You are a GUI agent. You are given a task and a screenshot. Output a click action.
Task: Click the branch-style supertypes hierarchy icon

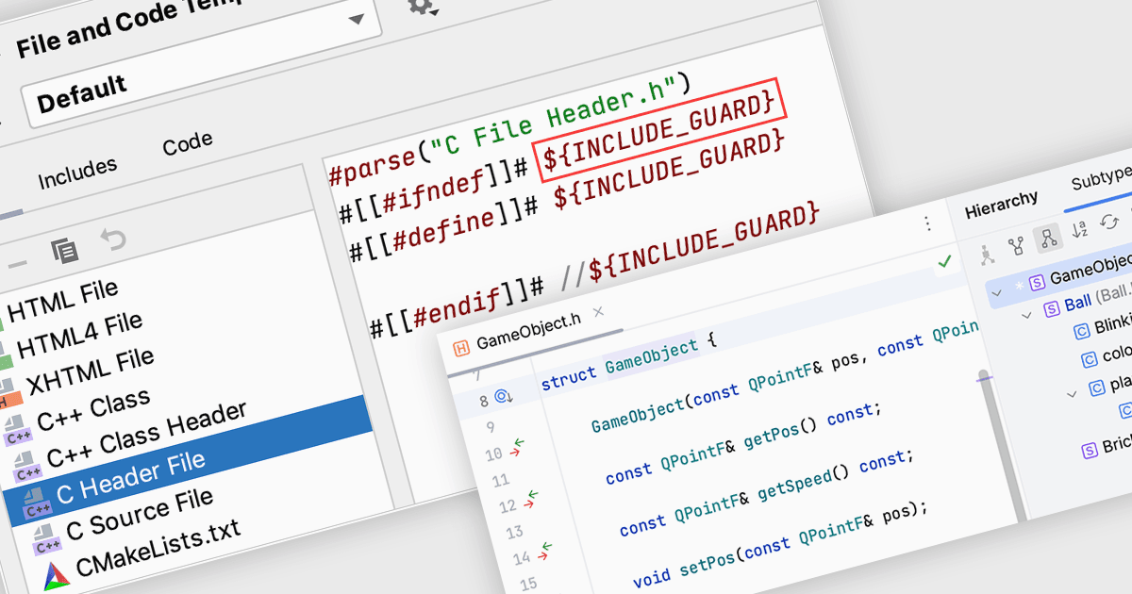click(1016, 246)
